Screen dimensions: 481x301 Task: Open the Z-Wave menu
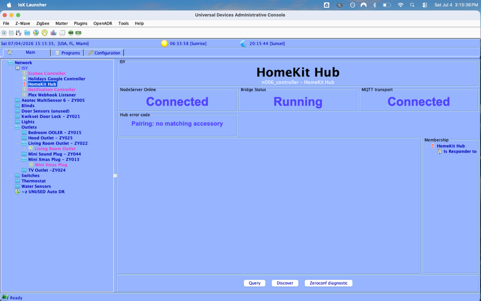[23, 23]
